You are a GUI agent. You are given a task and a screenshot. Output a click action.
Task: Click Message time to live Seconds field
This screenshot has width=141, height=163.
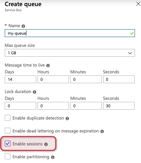tap(119, 79)
